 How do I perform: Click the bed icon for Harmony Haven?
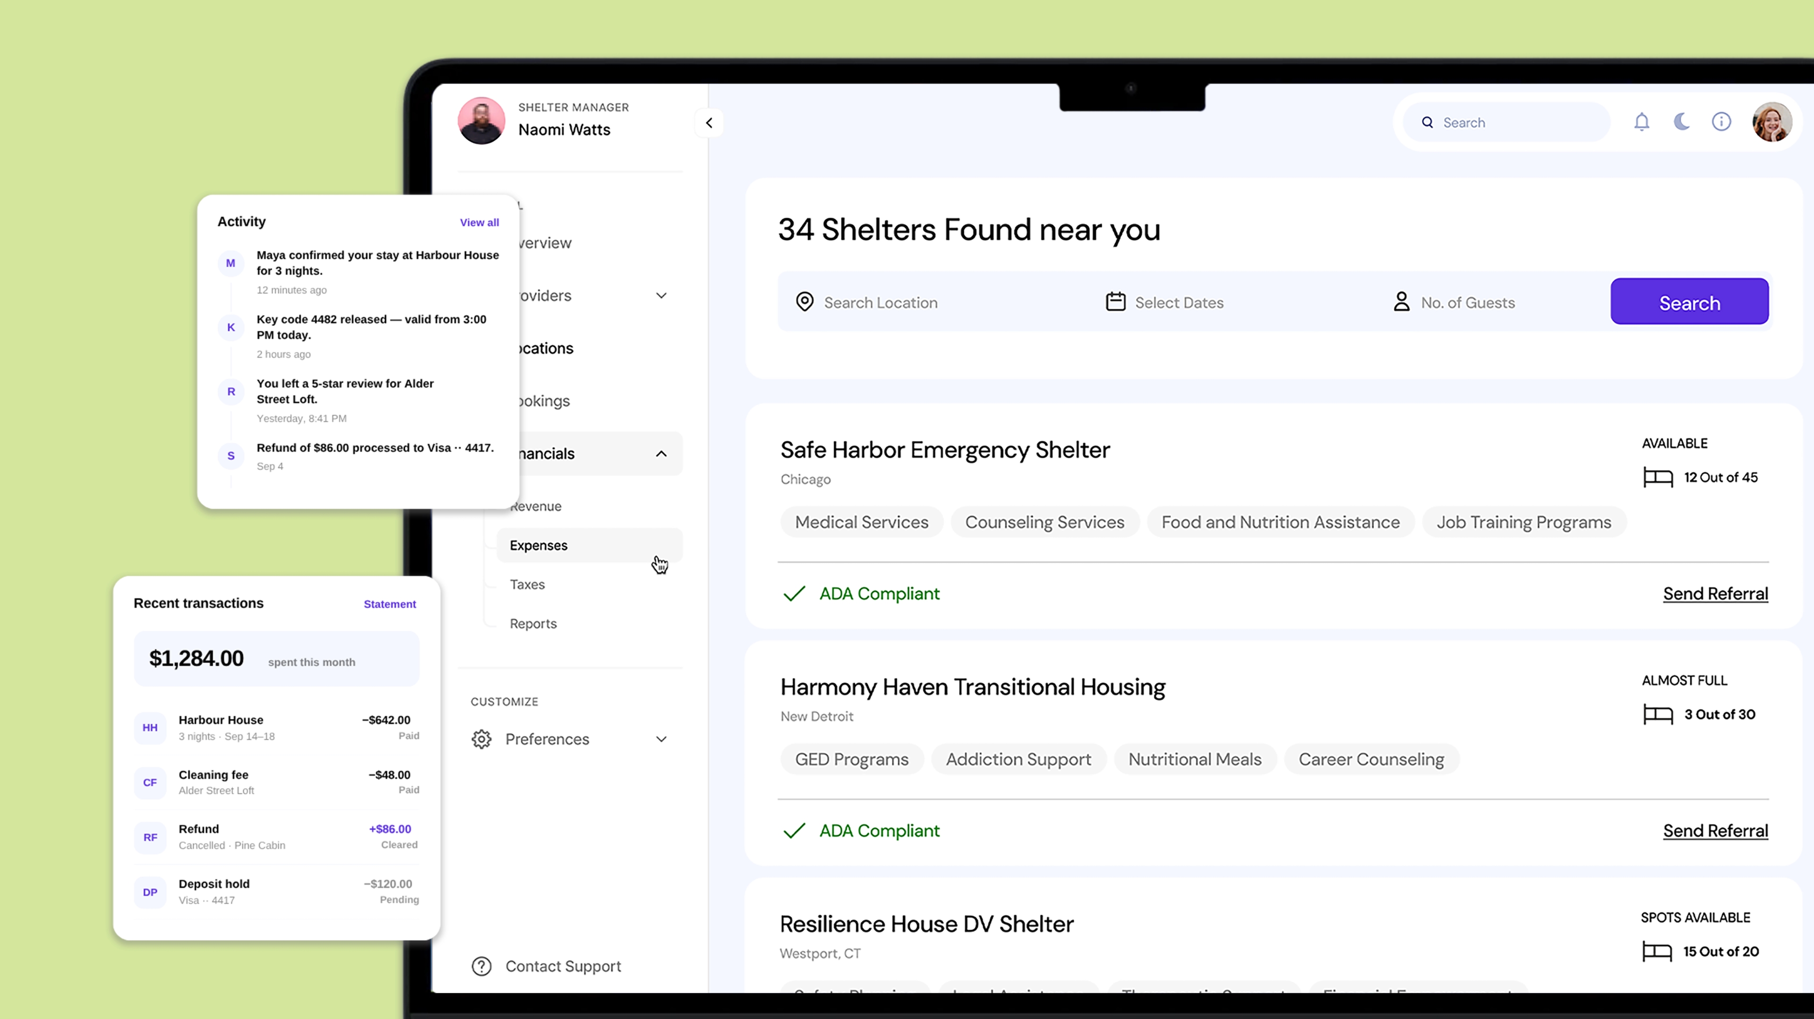point(1658,715)
